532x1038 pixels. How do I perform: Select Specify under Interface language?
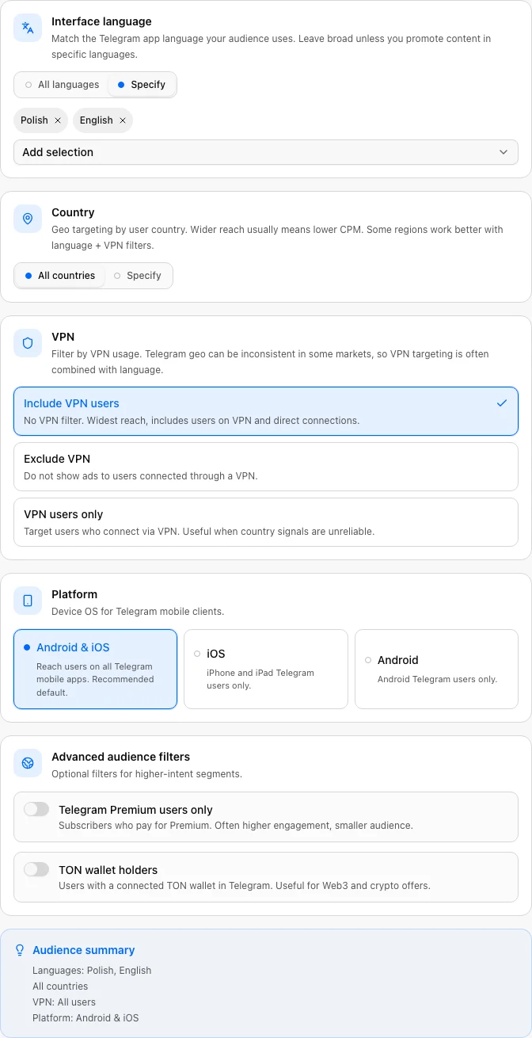pyautogui.click(x=142, y=85)
